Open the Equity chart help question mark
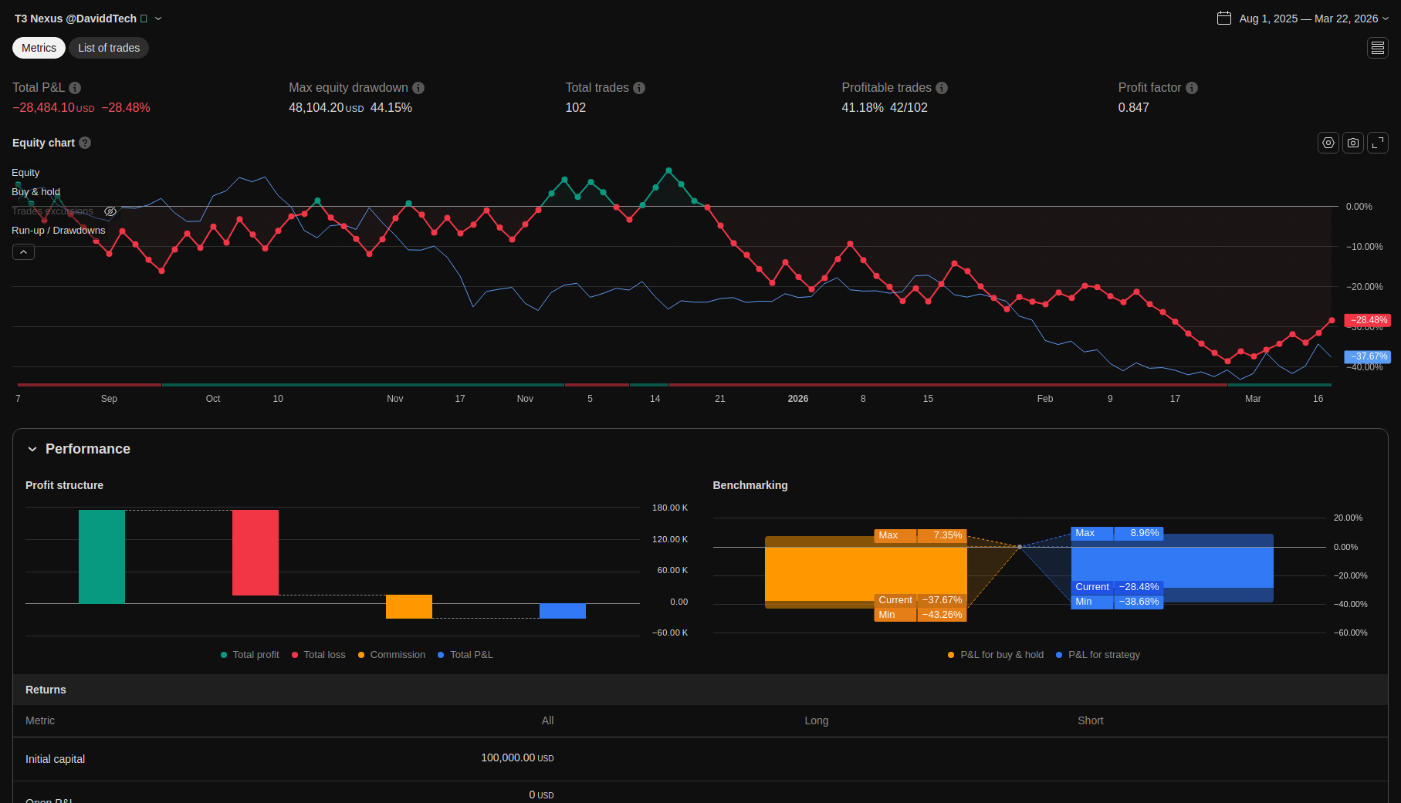The image size is (1401, 803). 85,143
